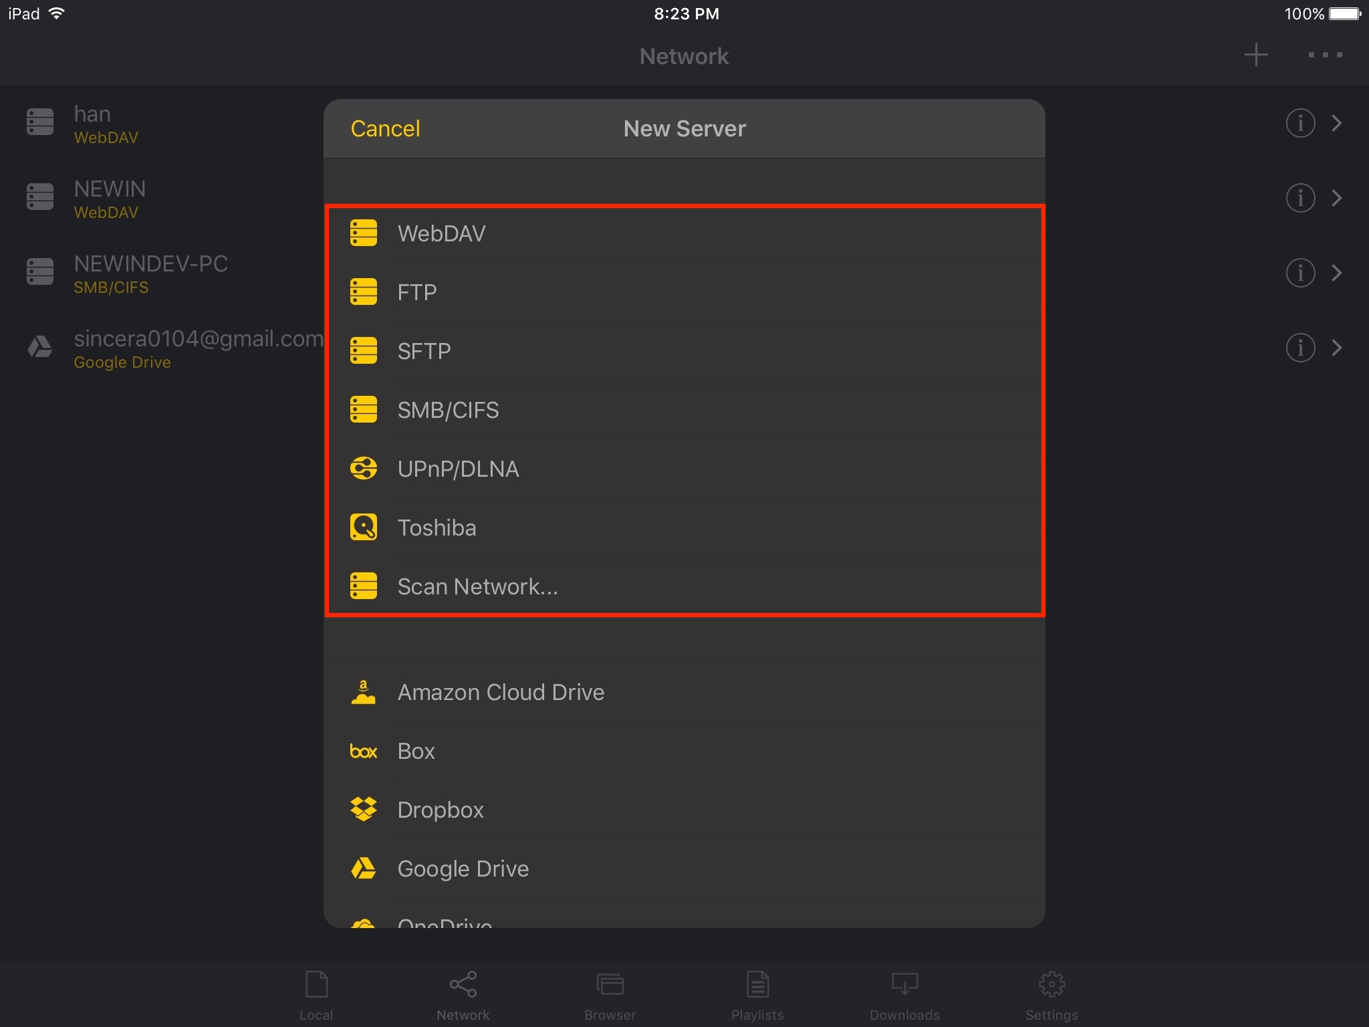Tap the server icon beside NEWIN
1369x1027 pixels.
[x=40, y=197]
